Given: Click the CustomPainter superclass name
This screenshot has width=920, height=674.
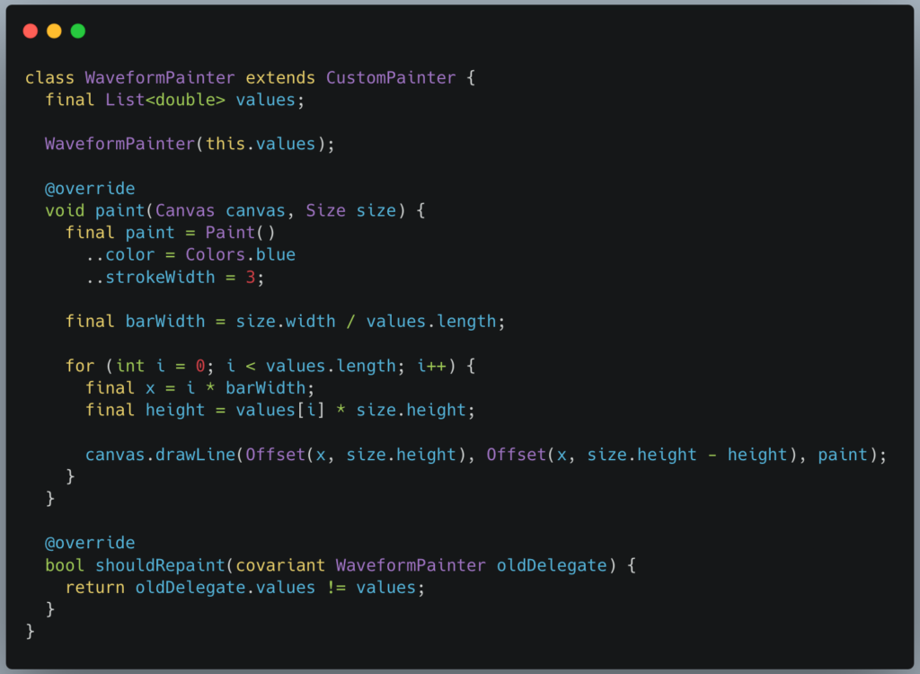Looking at the screenshot, I should point(391,78).
